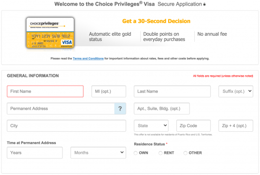Click the secure application lock icon
This screenshot has width=260, height=175.
click(204, 4)
